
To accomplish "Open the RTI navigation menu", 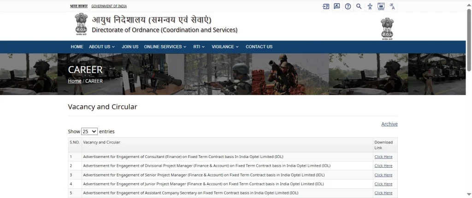I will pyautogui.click(x=199, y=47).
